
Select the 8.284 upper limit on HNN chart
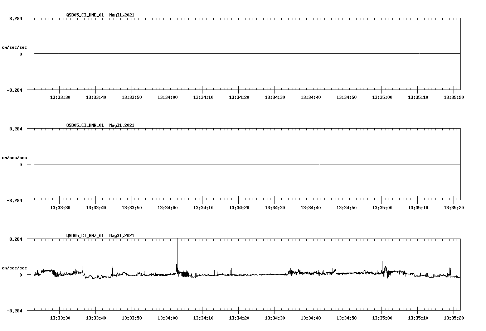pyautogui.click(x=15, y=129)
